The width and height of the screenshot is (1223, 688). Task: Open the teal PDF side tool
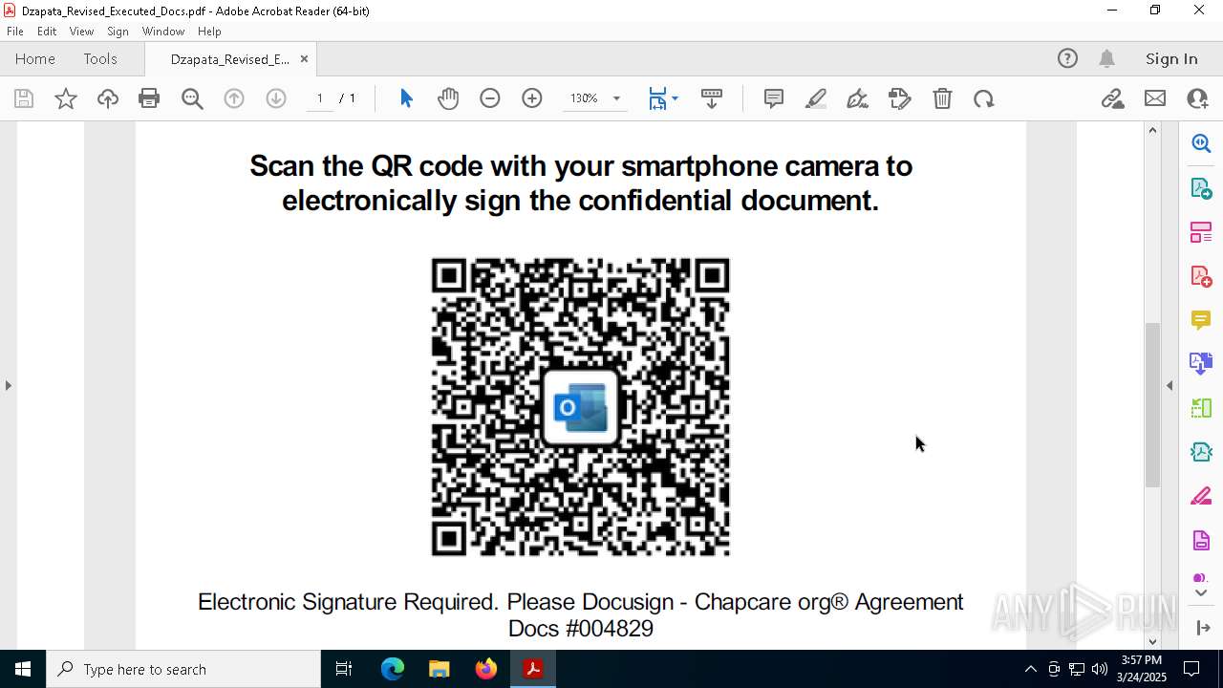pyautogui.click(x=1201, y=452)
